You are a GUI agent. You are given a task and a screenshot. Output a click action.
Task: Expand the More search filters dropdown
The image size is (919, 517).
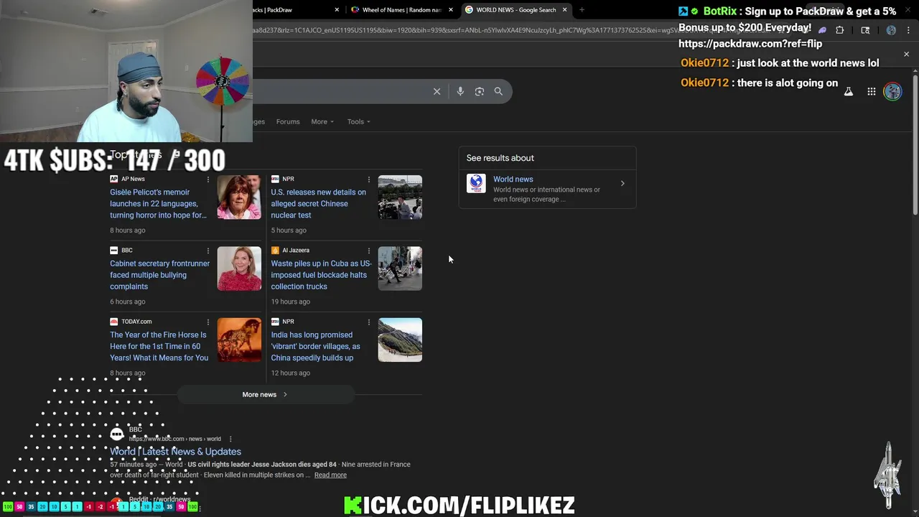pos(322,121)
